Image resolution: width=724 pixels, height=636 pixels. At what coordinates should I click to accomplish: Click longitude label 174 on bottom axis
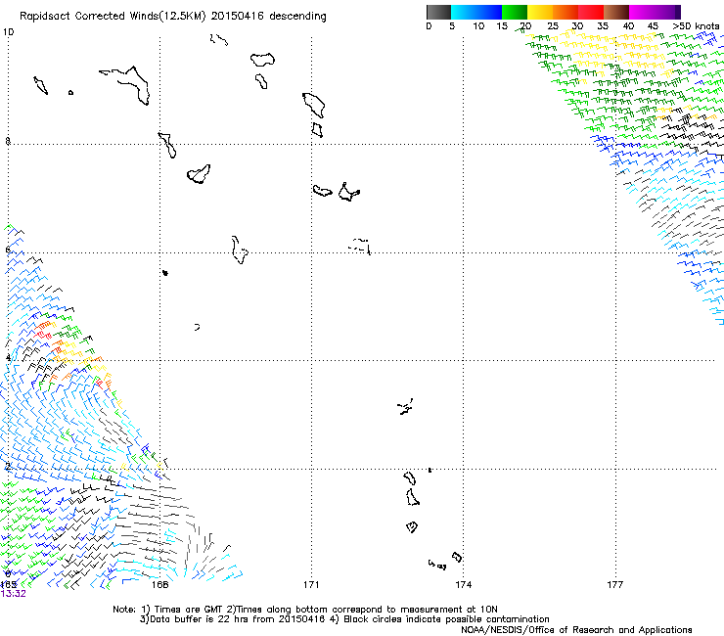[463, 585]
